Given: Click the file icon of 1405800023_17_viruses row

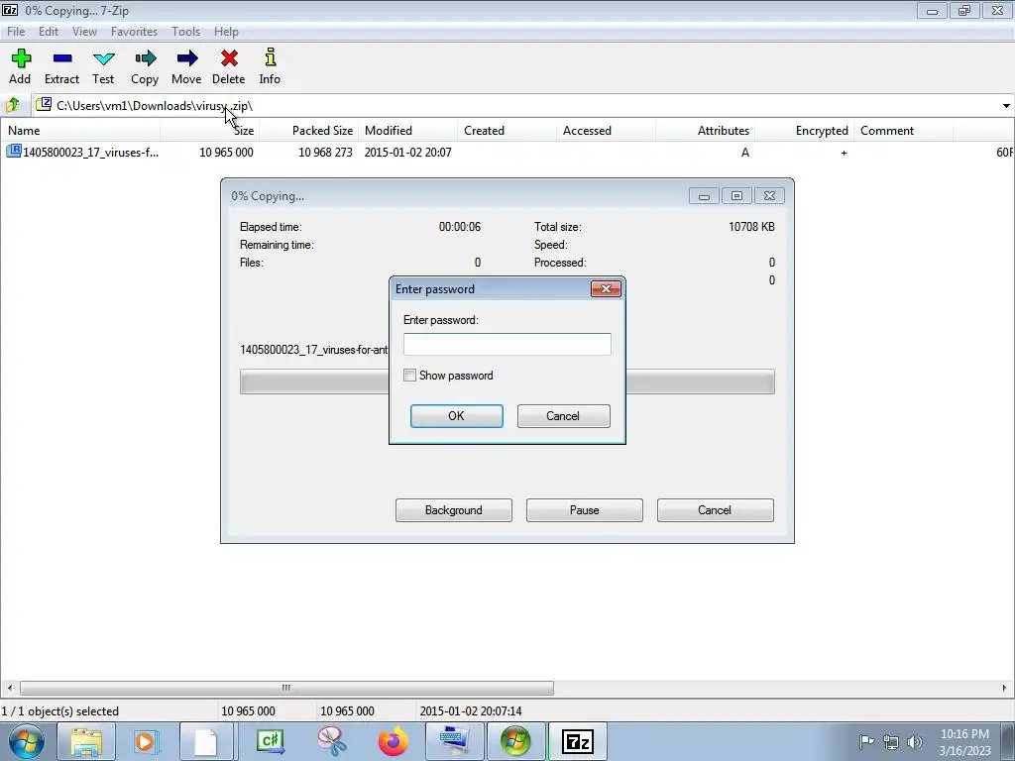Looking at the screenshot, I should point(14,152).
